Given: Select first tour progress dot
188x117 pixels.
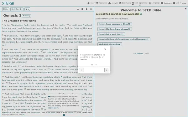Looking at the screenshot, I should point(92,65).
